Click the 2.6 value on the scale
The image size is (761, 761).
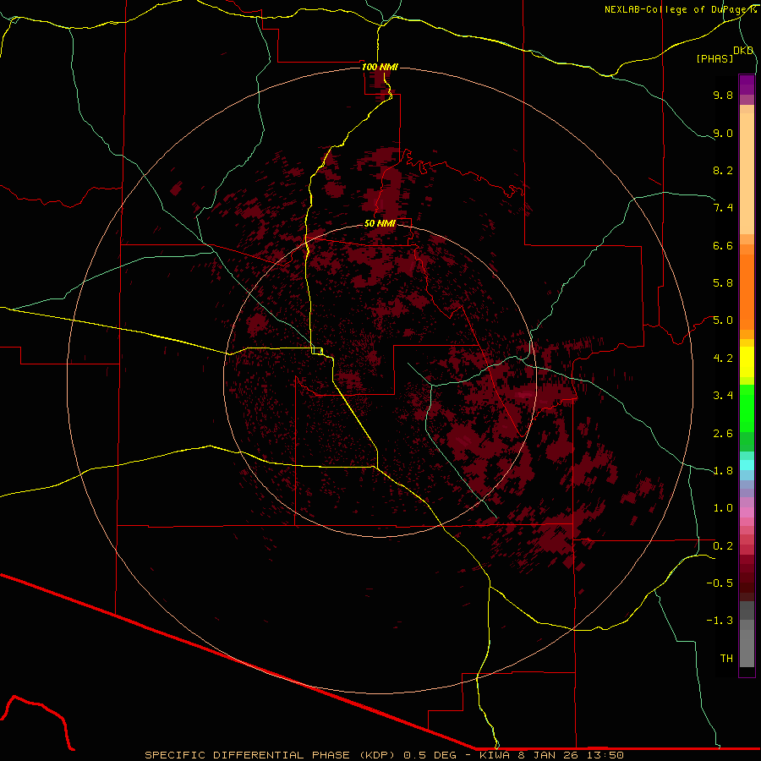(x=723, y=434)
